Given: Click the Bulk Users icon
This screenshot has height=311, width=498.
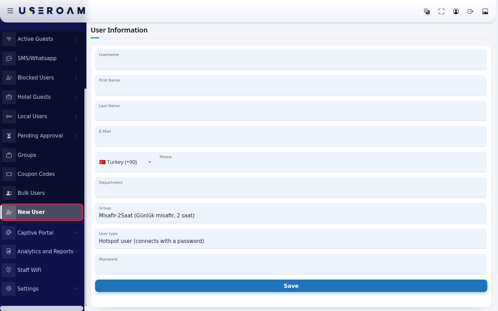Looking at the screenshot, I should (9, 193).
